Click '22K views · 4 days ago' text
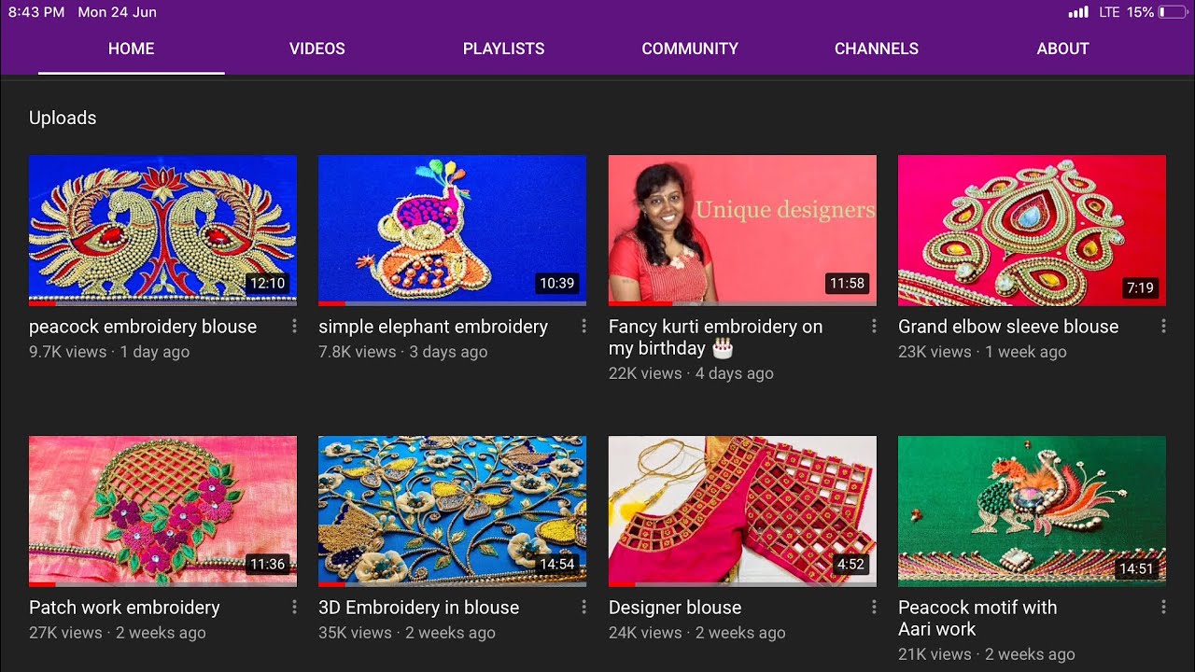Screen dimensions: 1195x672 691,373
